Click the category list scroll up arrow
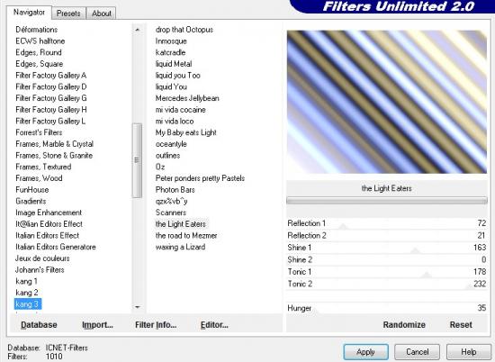 pyautogui.click(x=138, y=30)
